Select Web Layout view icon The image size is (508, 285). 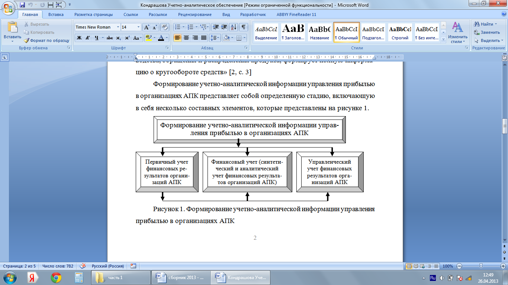coord(422,266)
